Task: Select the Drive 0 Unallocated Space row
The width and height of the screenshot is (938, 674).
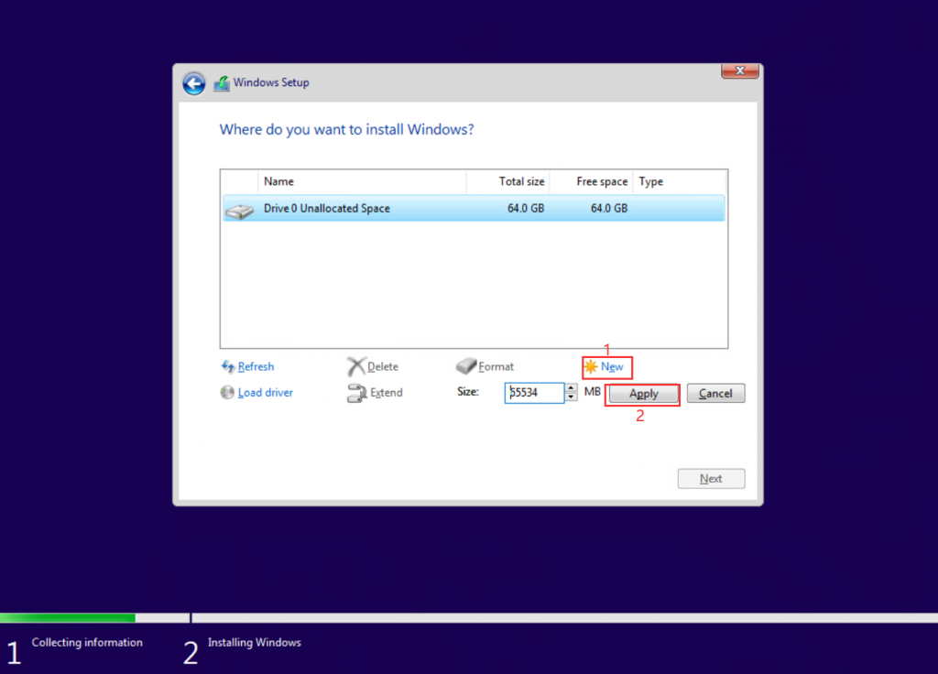Action: [x=474, y=208]
